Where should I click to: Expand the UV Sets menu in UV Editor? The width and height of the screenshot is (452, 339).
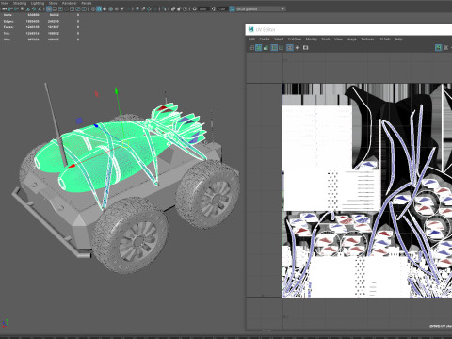(384, 39)
